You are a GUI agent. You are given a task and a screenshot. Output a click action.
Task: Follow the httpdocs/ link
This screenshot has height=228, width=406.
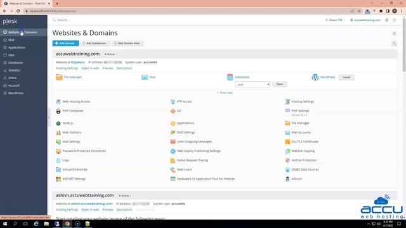(77, 62)
